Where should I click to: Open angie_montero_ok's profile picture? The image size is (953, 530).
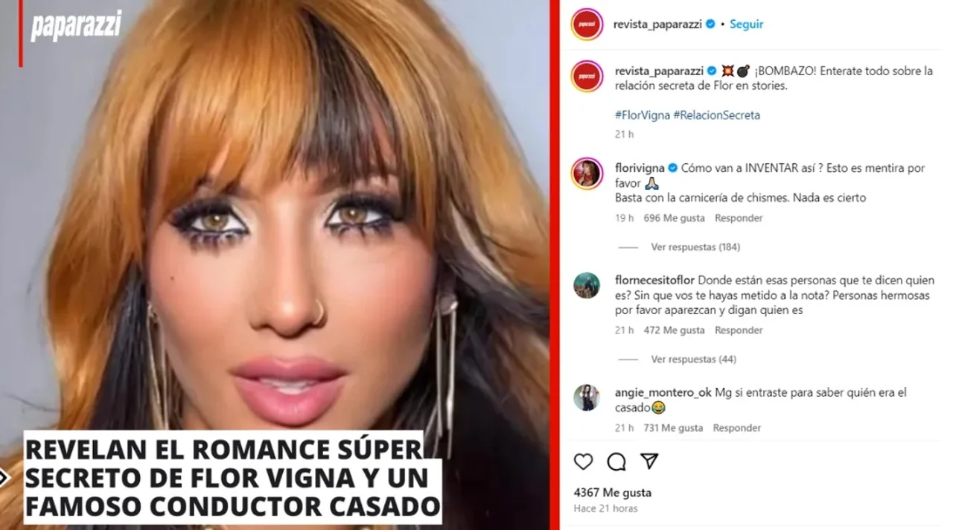coord(587,397)
